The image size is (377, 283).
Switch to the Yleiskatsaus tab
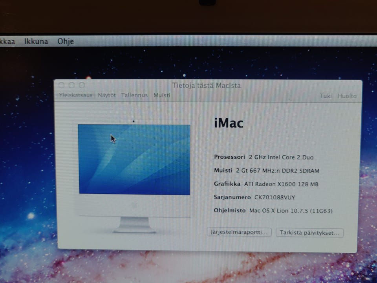[76, 95]
